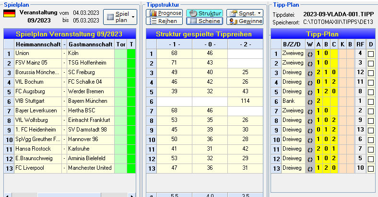Viewport: 378px width, 197px height.
Task: Open the Sonst. dropdown menu
Action: click(245, 13)
